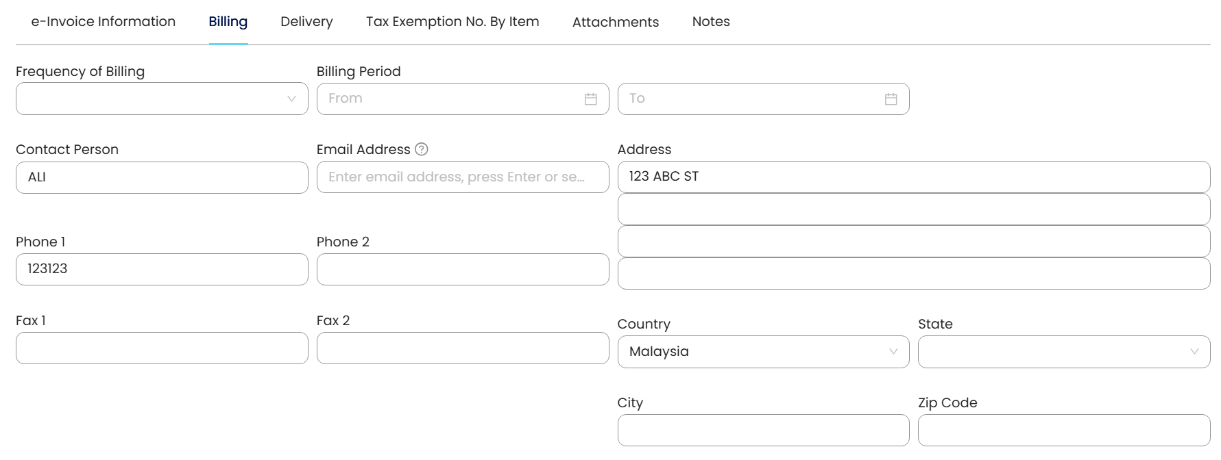The width and height of the screenshot is (1221, 460).
Task: Focus the Email Address input field
Action: (x=462, y=177)
